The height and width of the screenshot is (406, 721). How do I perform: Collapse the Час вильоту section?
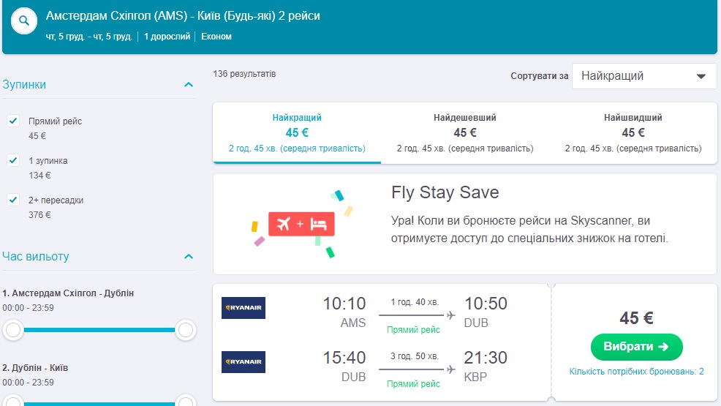(189, 257)
